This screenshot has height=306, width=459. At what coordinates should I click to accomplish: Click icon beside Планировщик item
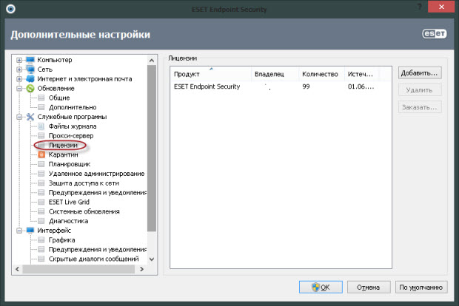41,164
